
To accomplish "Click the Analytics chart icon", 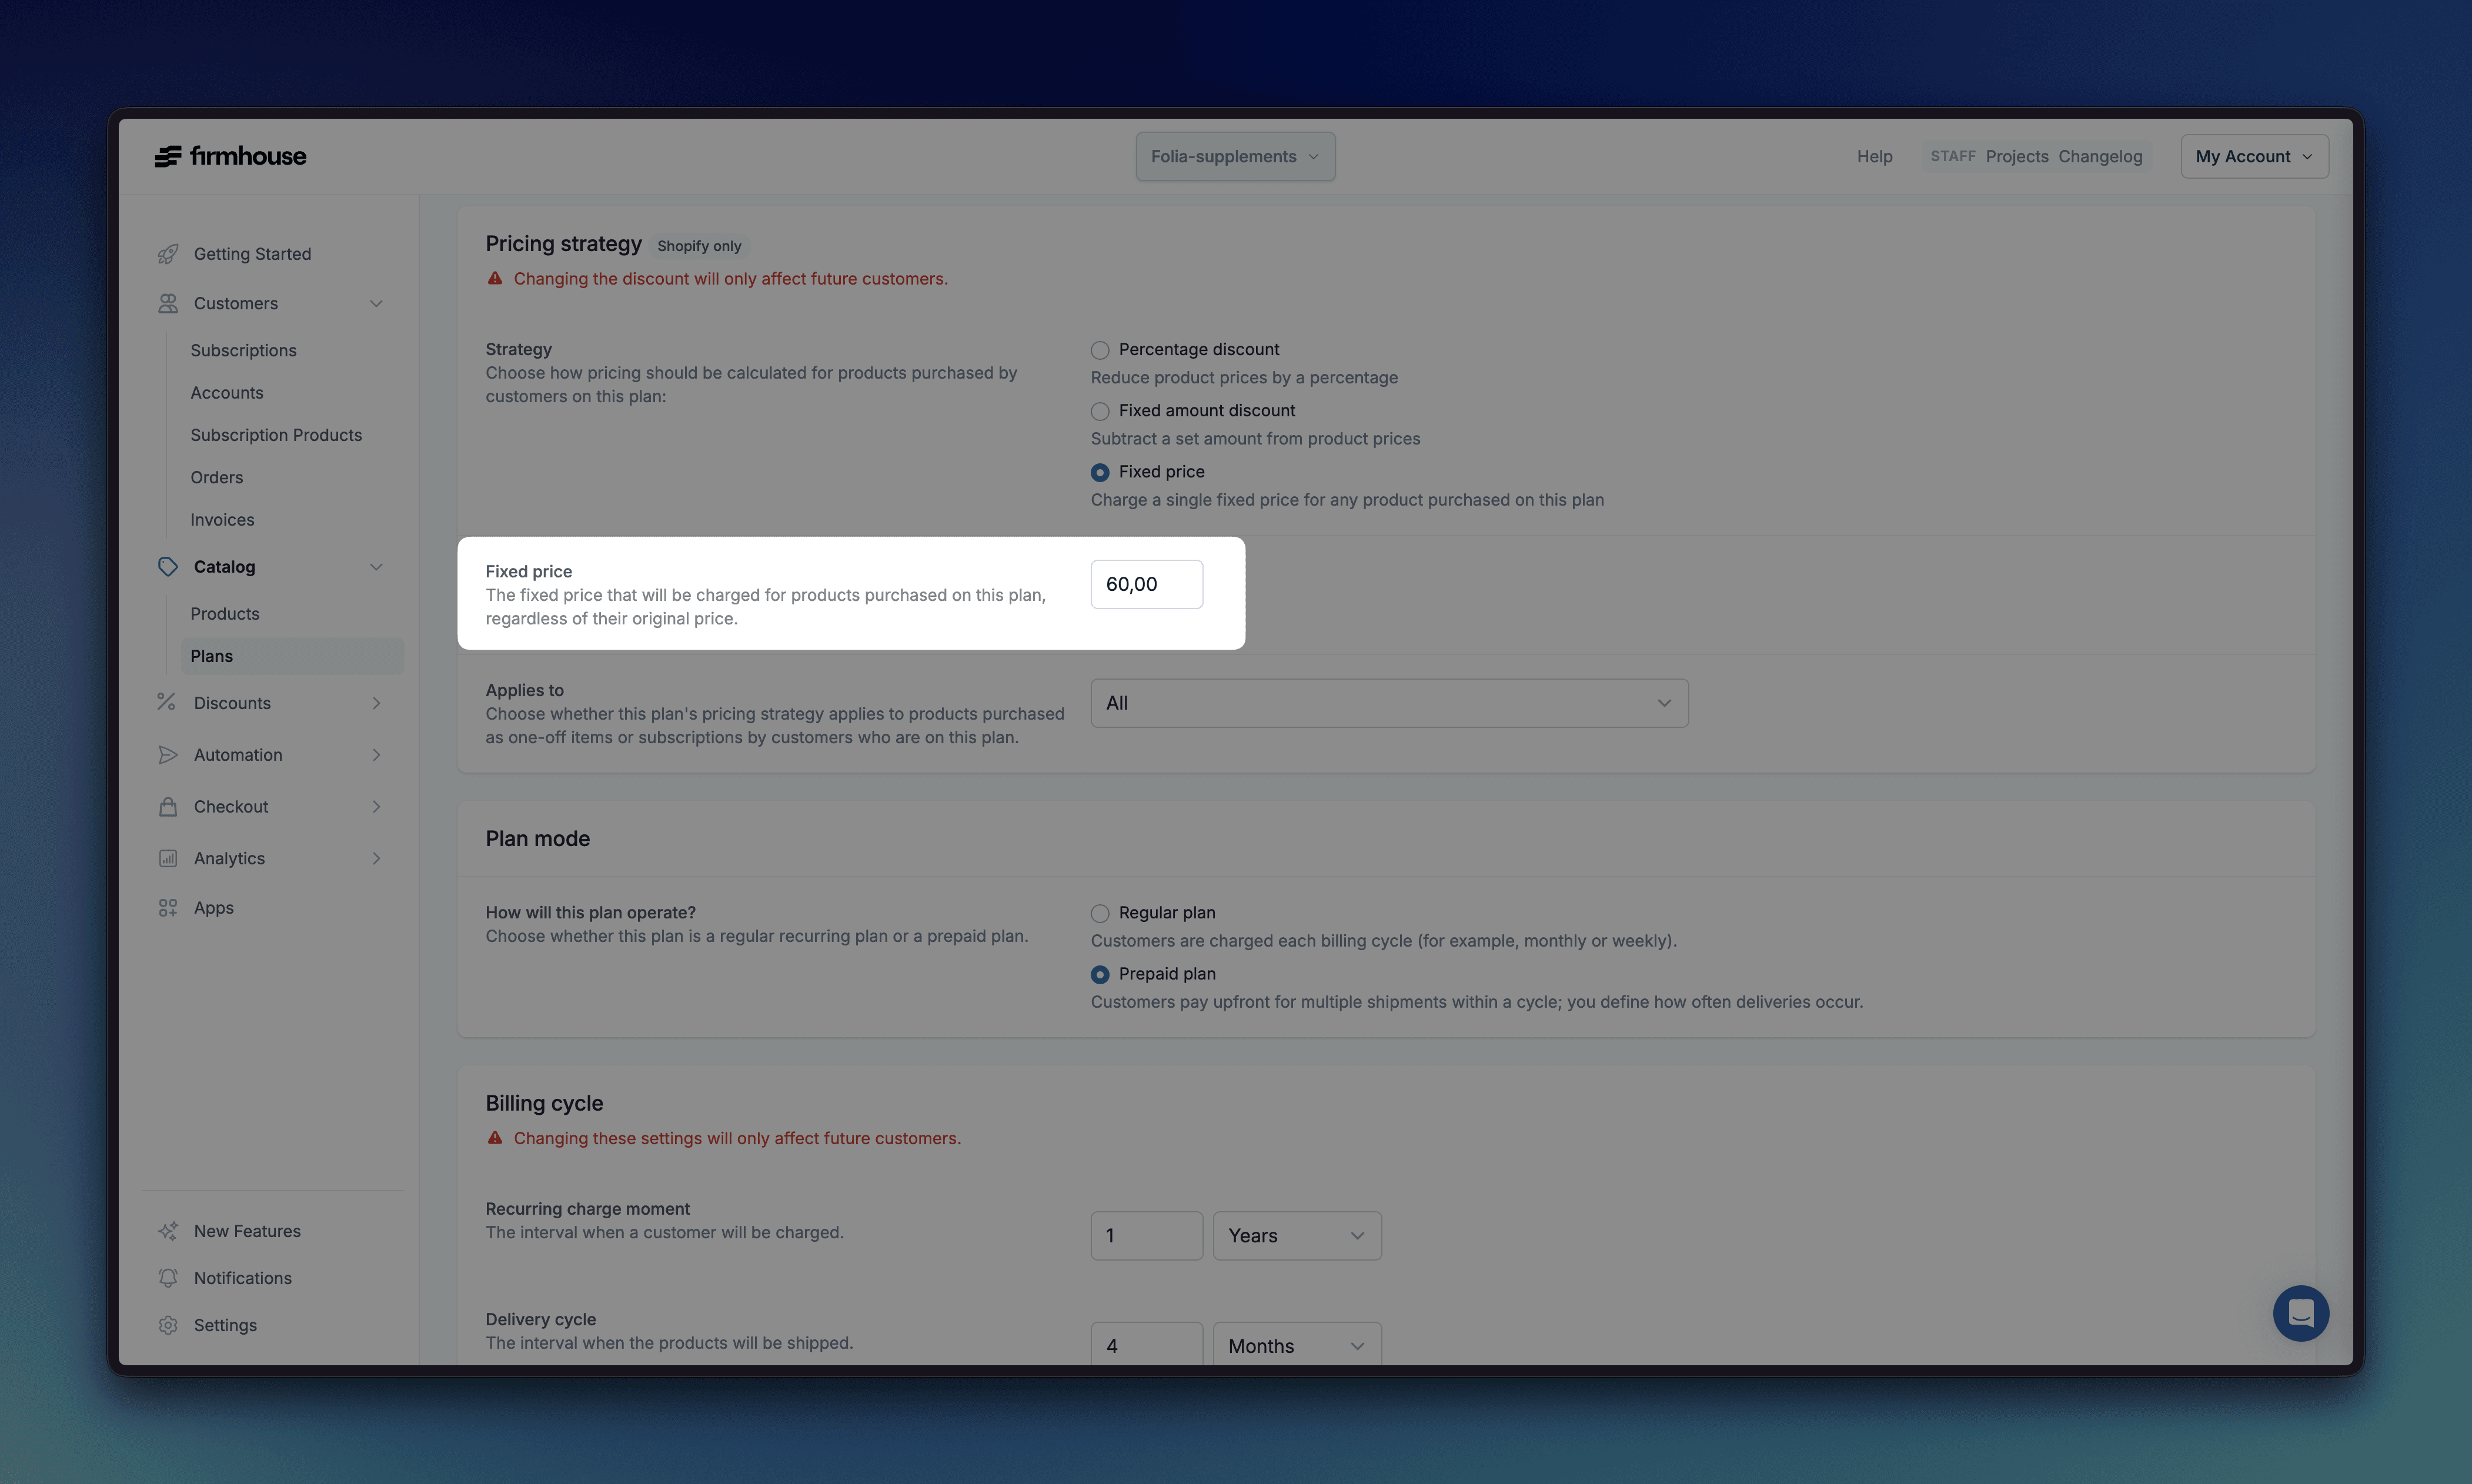I will click(x=168, y=858).
